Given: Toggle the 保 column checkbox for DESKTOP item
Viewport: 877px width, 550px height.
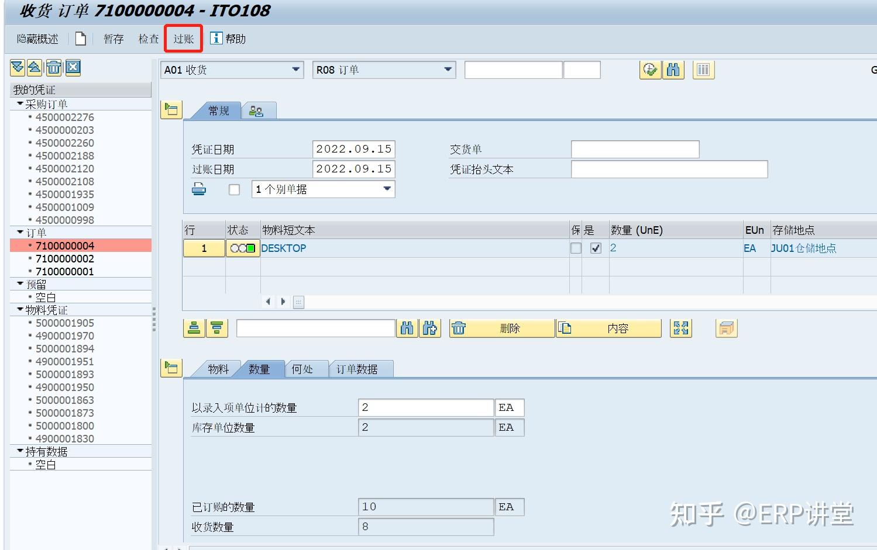Looking at the screenshot, I should 575,248.
